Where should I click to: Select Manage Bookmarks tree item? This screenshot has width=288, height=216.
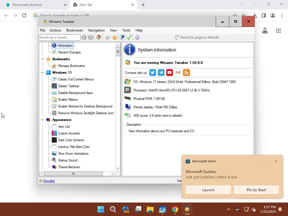tap(71, 66)
